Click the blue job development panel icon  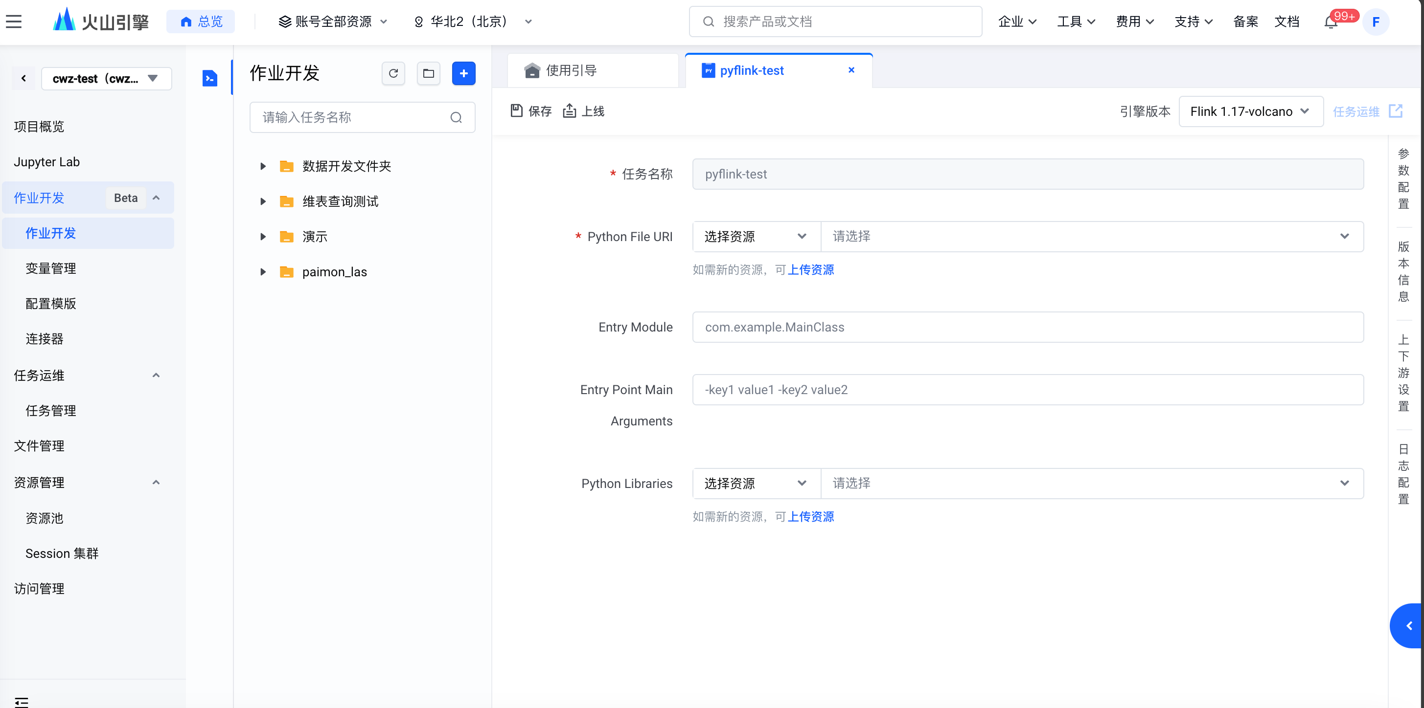coord(209,78)
